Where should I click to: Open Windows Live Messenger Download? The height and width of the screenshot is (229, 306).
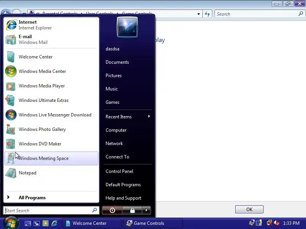click(51, 115)
